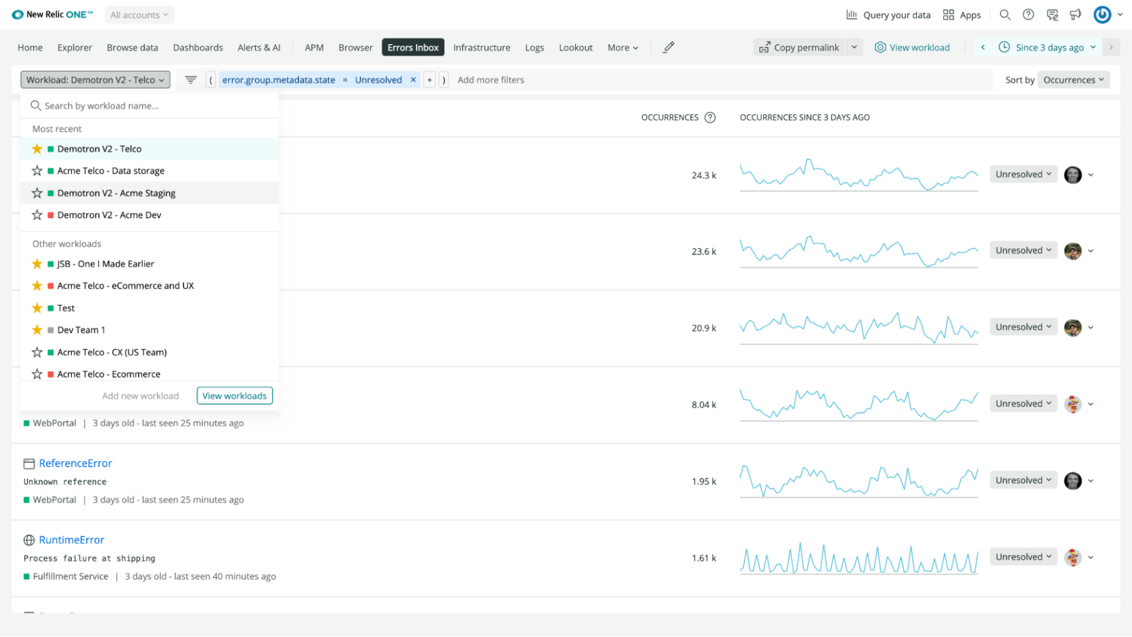Click the feedback megaphone icon in top bar
The image size is (1132, 637).
click(x=1075, y=15)
